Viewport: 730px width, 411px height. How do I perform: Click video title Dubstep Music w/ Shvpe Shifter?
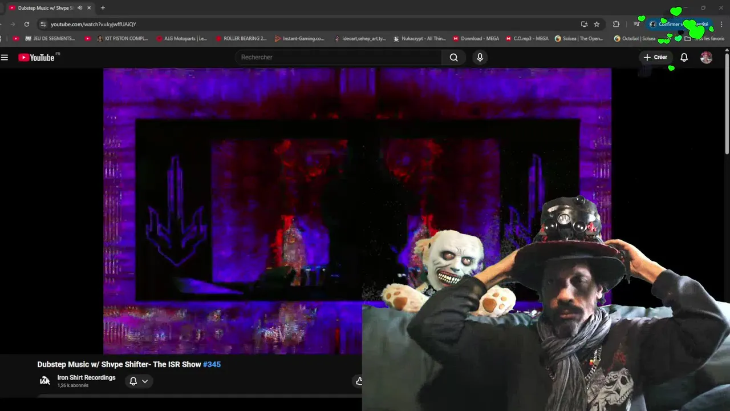[x=119, y=364]
